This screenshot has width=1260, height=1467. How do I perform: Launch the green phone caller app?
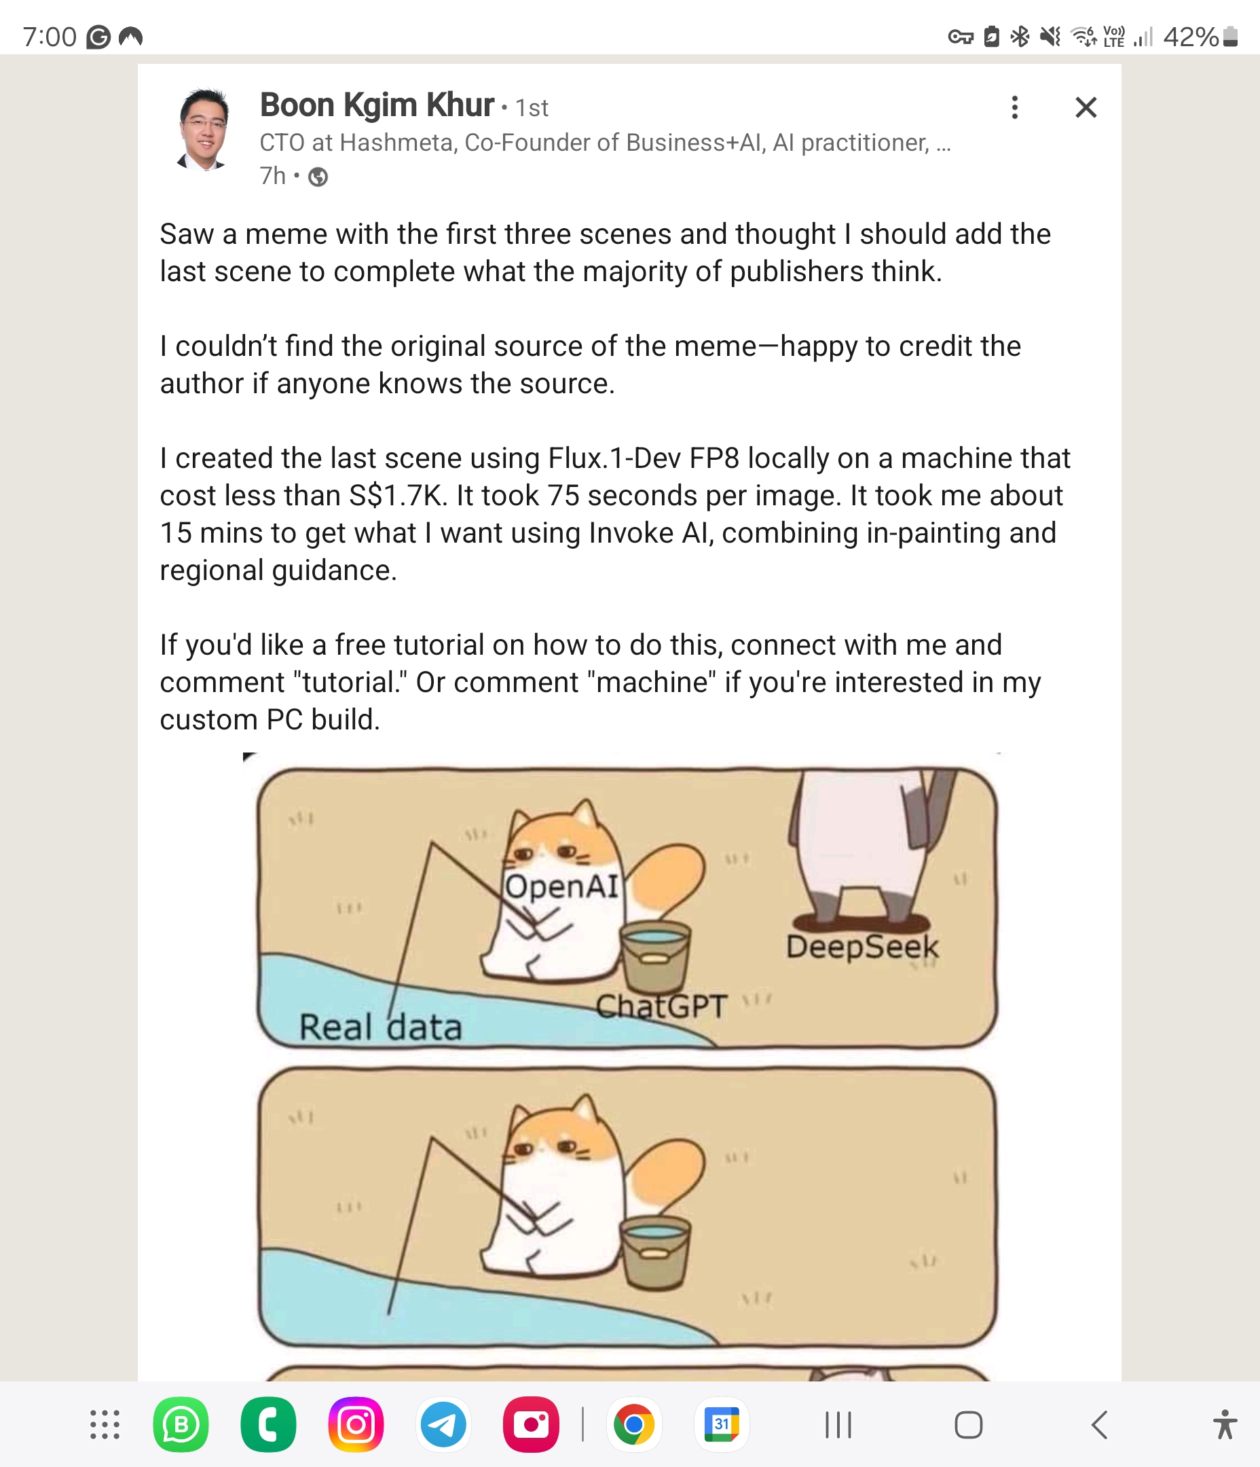click(x=268, y=1424)
